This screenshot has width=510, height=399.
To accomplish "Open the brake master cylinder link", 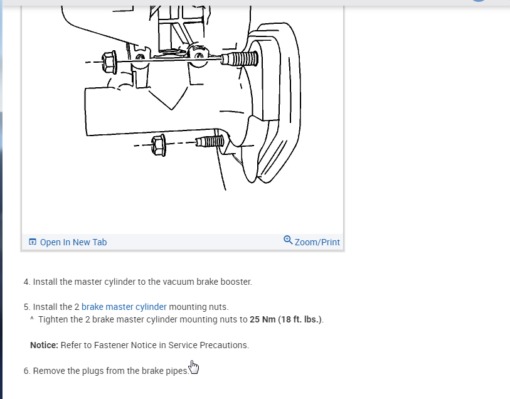I will coord(124,307).
